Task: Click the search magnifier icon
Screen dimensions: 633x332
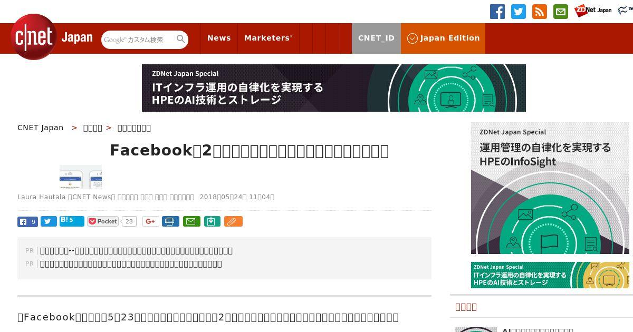Action: pos(181,39)
